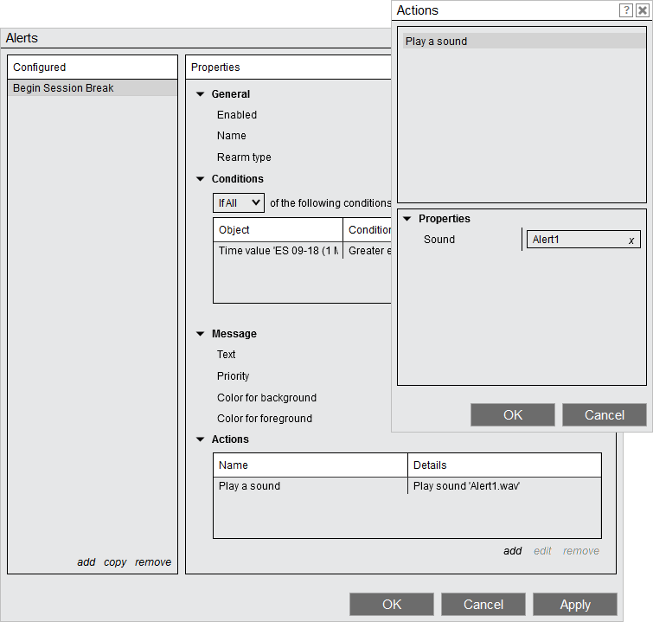Click OK in the Alerts window
Screen dimensions: 653x622
pos(391,605)
